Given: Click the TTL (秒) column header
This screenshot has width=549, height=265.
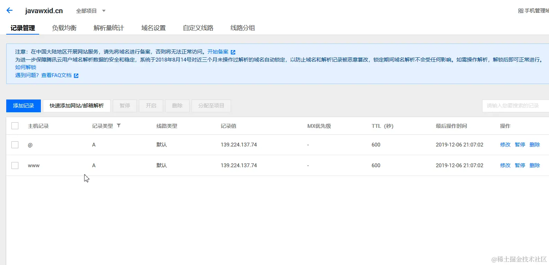Looking at the screenshot, I should click(382, 126).
